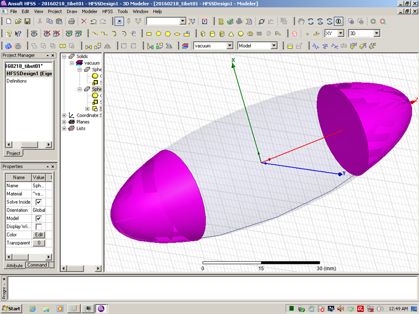Enable the Display Wireframe checkbox
419x314 pixels.
click(38, 227)
